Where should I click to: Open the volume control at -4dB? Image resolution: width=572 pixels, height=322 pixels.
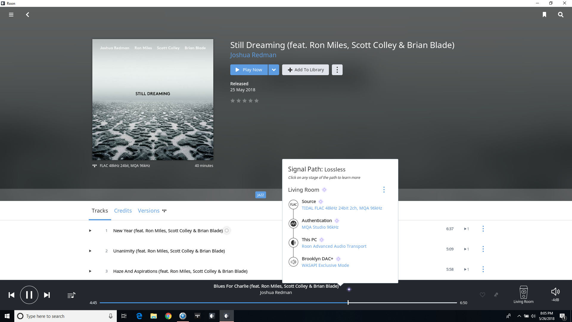pyautogui.click(x=555, y=295)
